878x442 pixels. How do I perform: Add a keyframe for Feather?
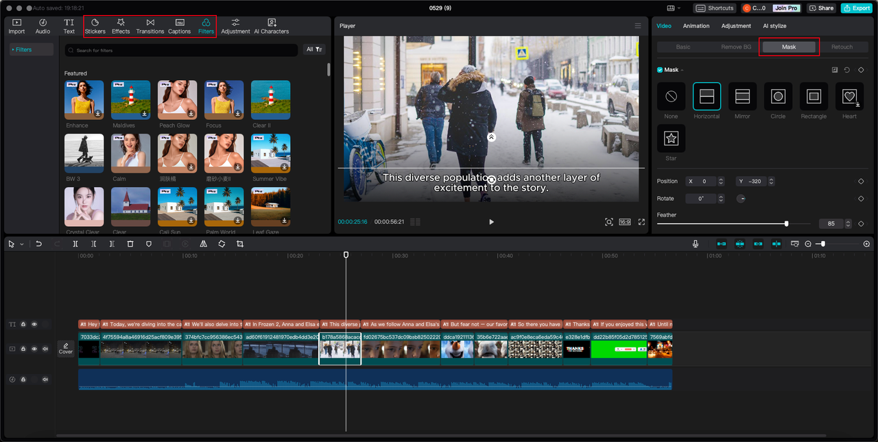click(861, 224)
